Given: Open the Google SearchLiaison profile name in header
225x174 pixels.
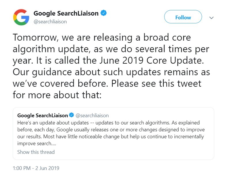Looking at the screenshot, I should pos(66,13).
